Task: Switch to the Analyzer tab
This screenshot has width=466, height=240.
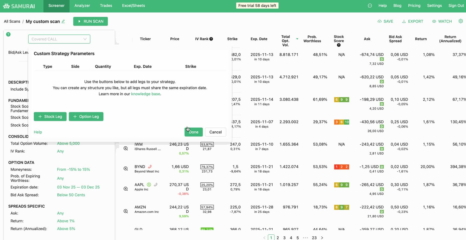Action: pos(82,6)
